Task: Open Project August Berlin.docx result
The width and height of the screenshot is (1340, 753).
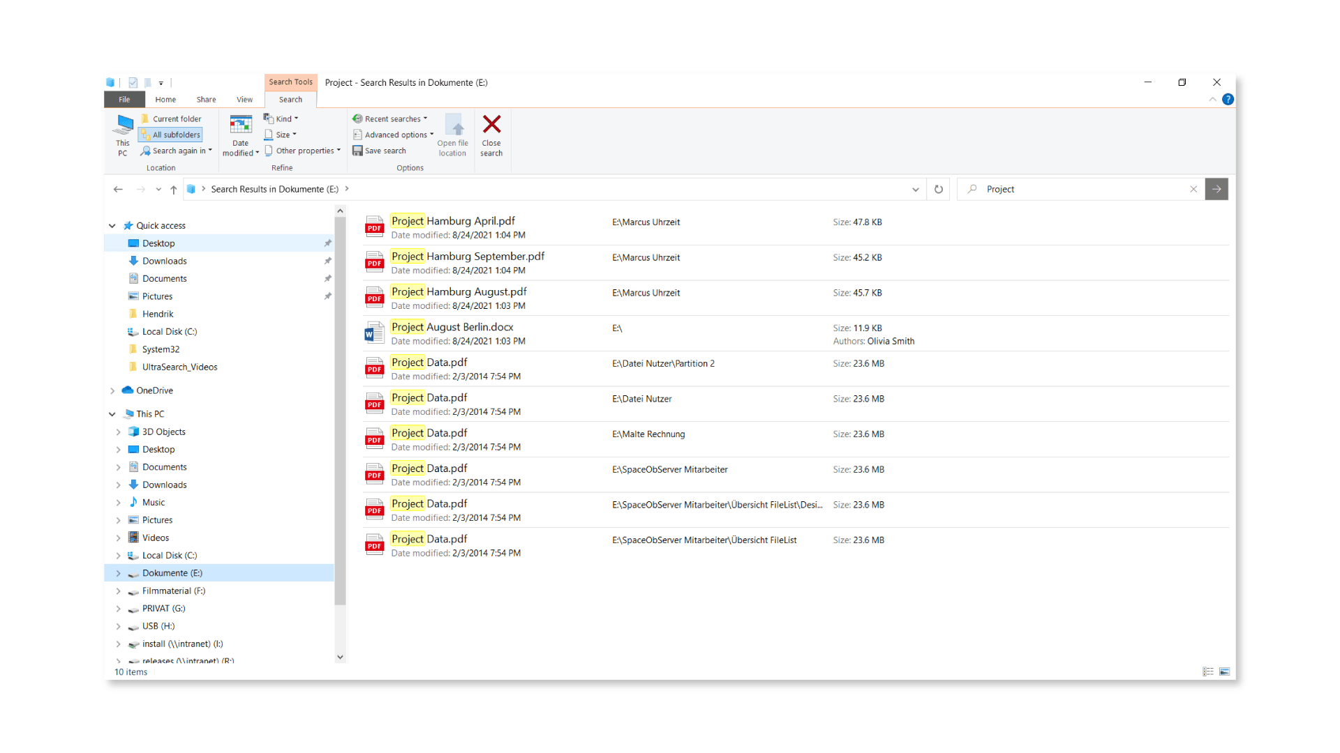Action: pyautogui.click(x=452, y=327)
